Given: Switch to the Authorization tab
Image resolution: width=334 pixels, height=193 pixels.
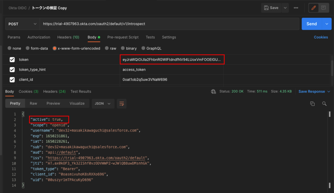Looking at the screenshot, I should [x=39, y=37].
